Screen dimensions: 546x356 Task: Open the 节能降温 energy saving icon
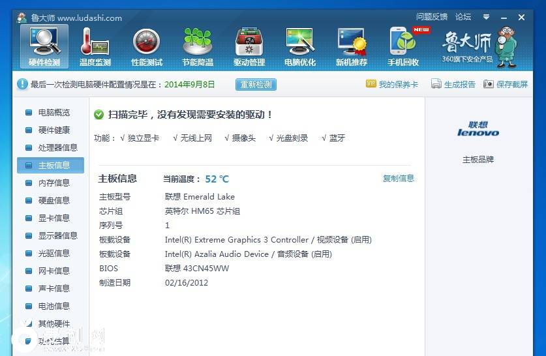tap(198, 46)
